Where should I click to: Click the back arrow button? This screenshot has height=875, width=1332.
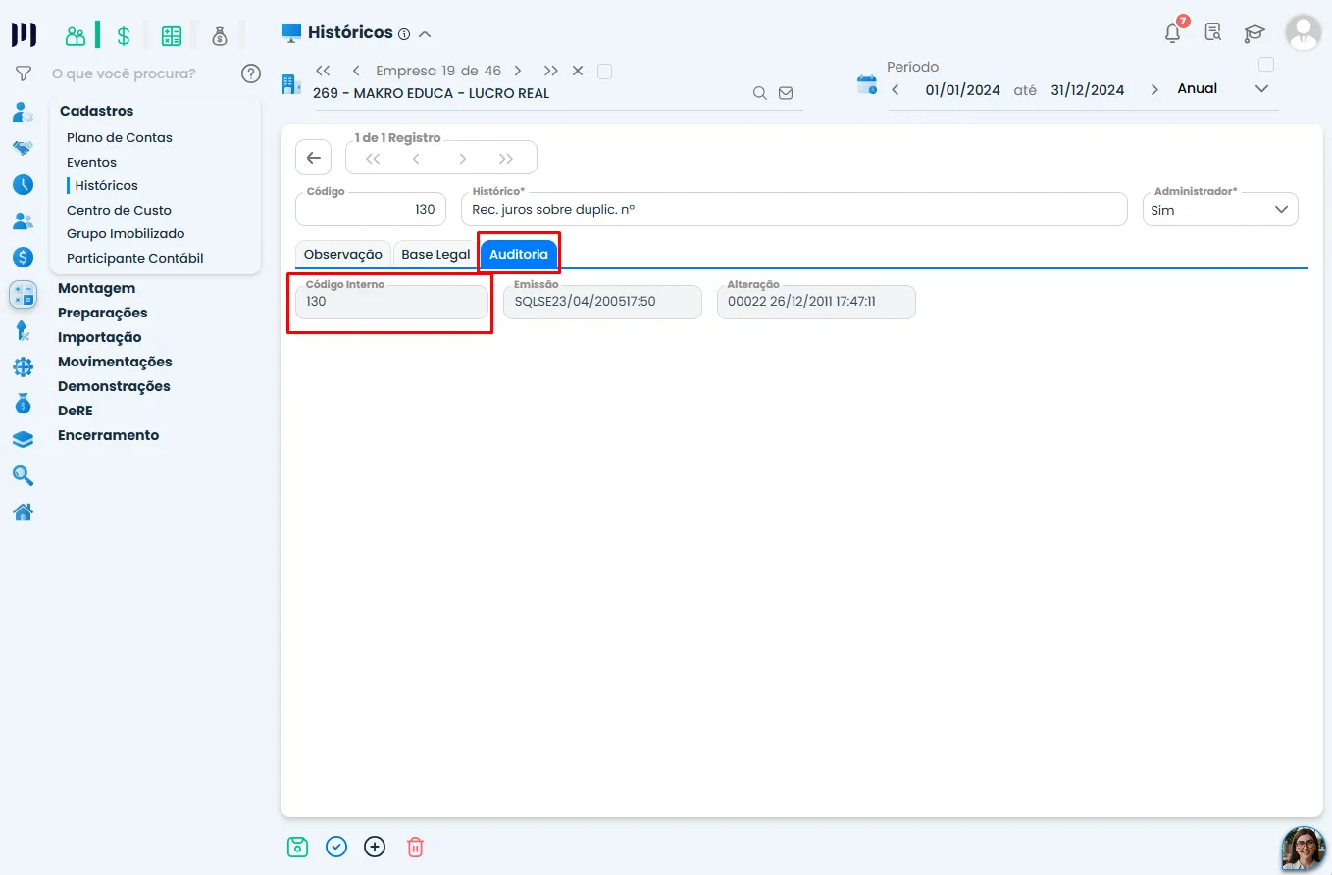point(314,158)
